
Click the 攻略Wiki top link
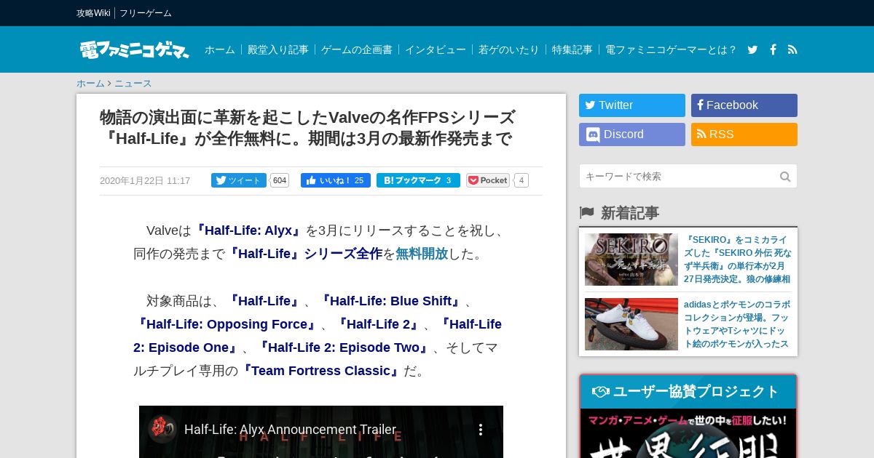pos(93,13)
